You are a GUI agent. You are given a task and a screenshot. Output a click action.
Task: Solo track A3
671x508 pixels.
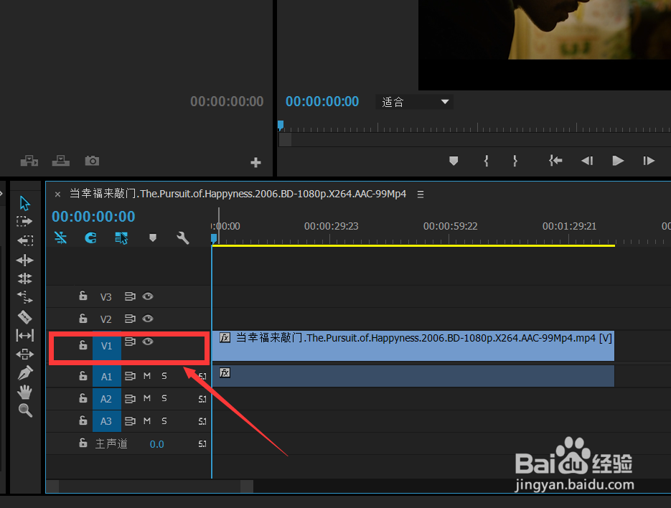[164, 421]
